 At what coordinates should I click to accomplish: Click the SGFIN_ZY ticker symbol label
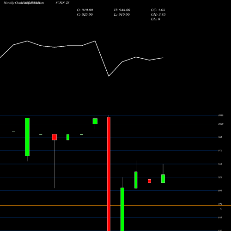(x=63, y=3)
